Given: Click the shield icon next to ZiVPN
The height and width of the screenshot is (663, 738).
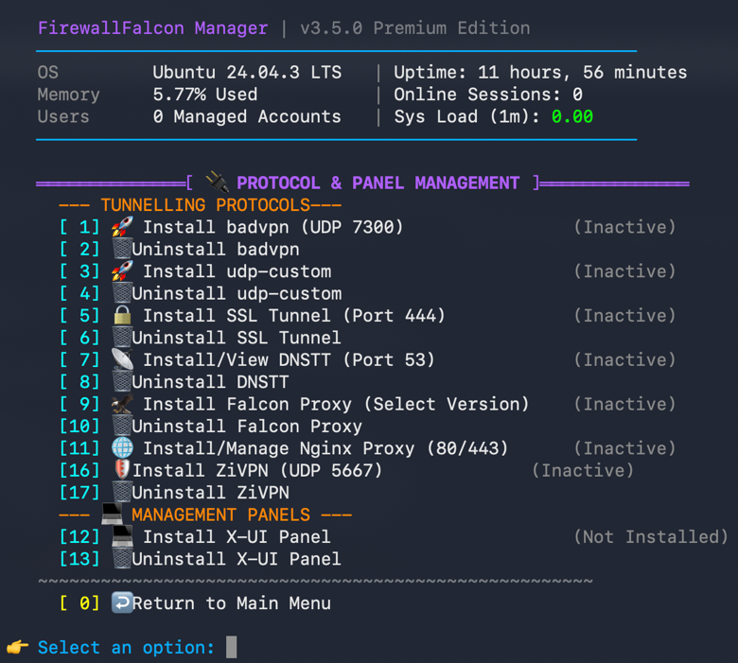Looking at the screenshot, I should coord(122,470).
